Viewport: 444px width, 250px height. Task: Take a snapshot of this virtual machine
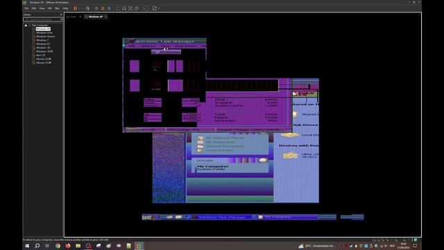(96, 8)
